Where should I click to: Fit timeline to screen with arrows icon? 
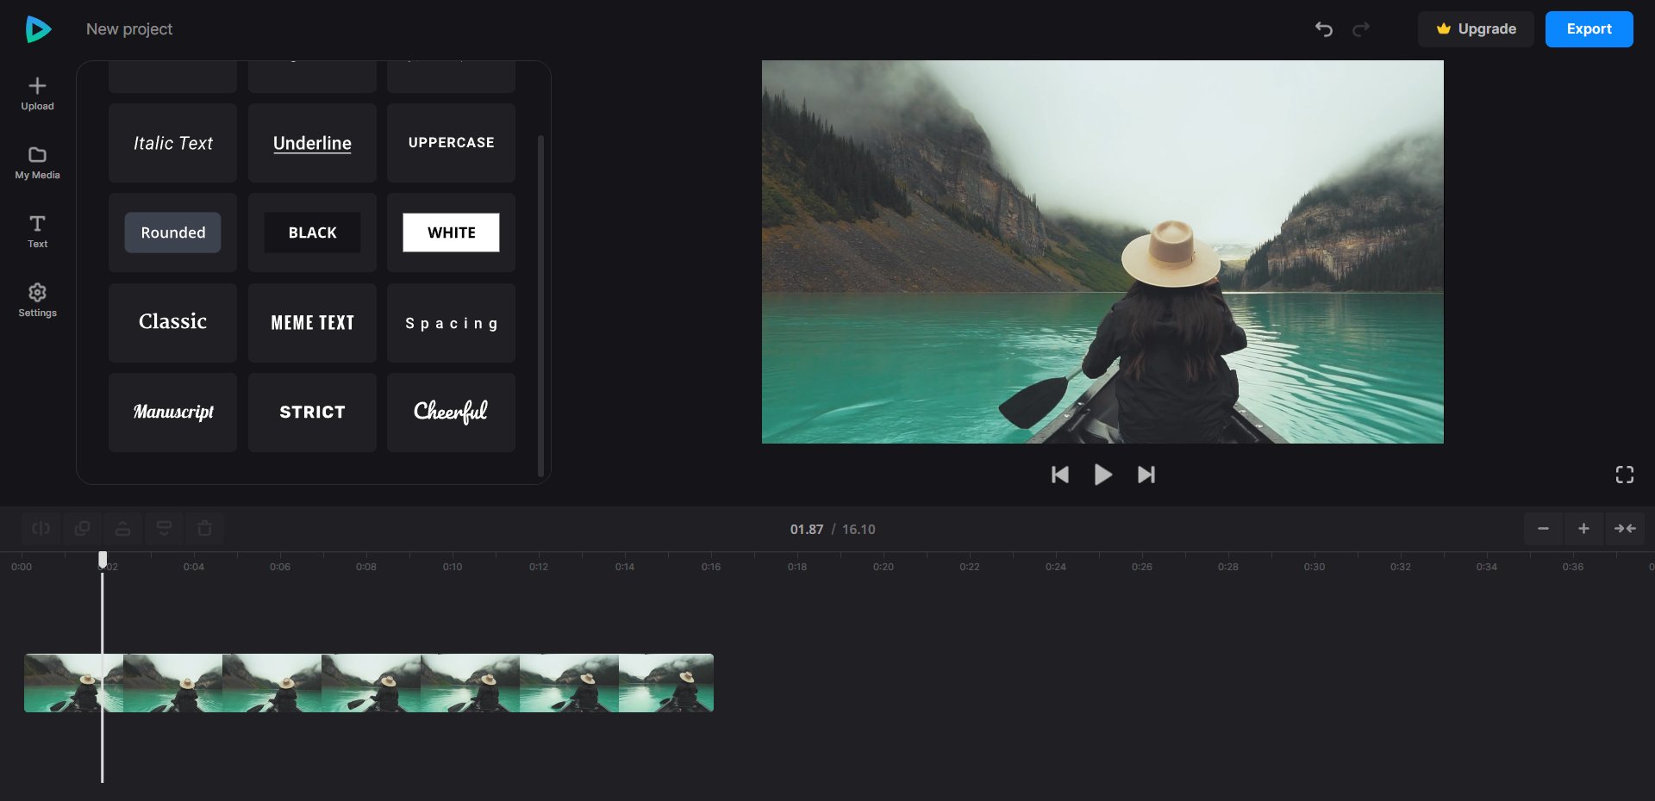point(1625,528)
